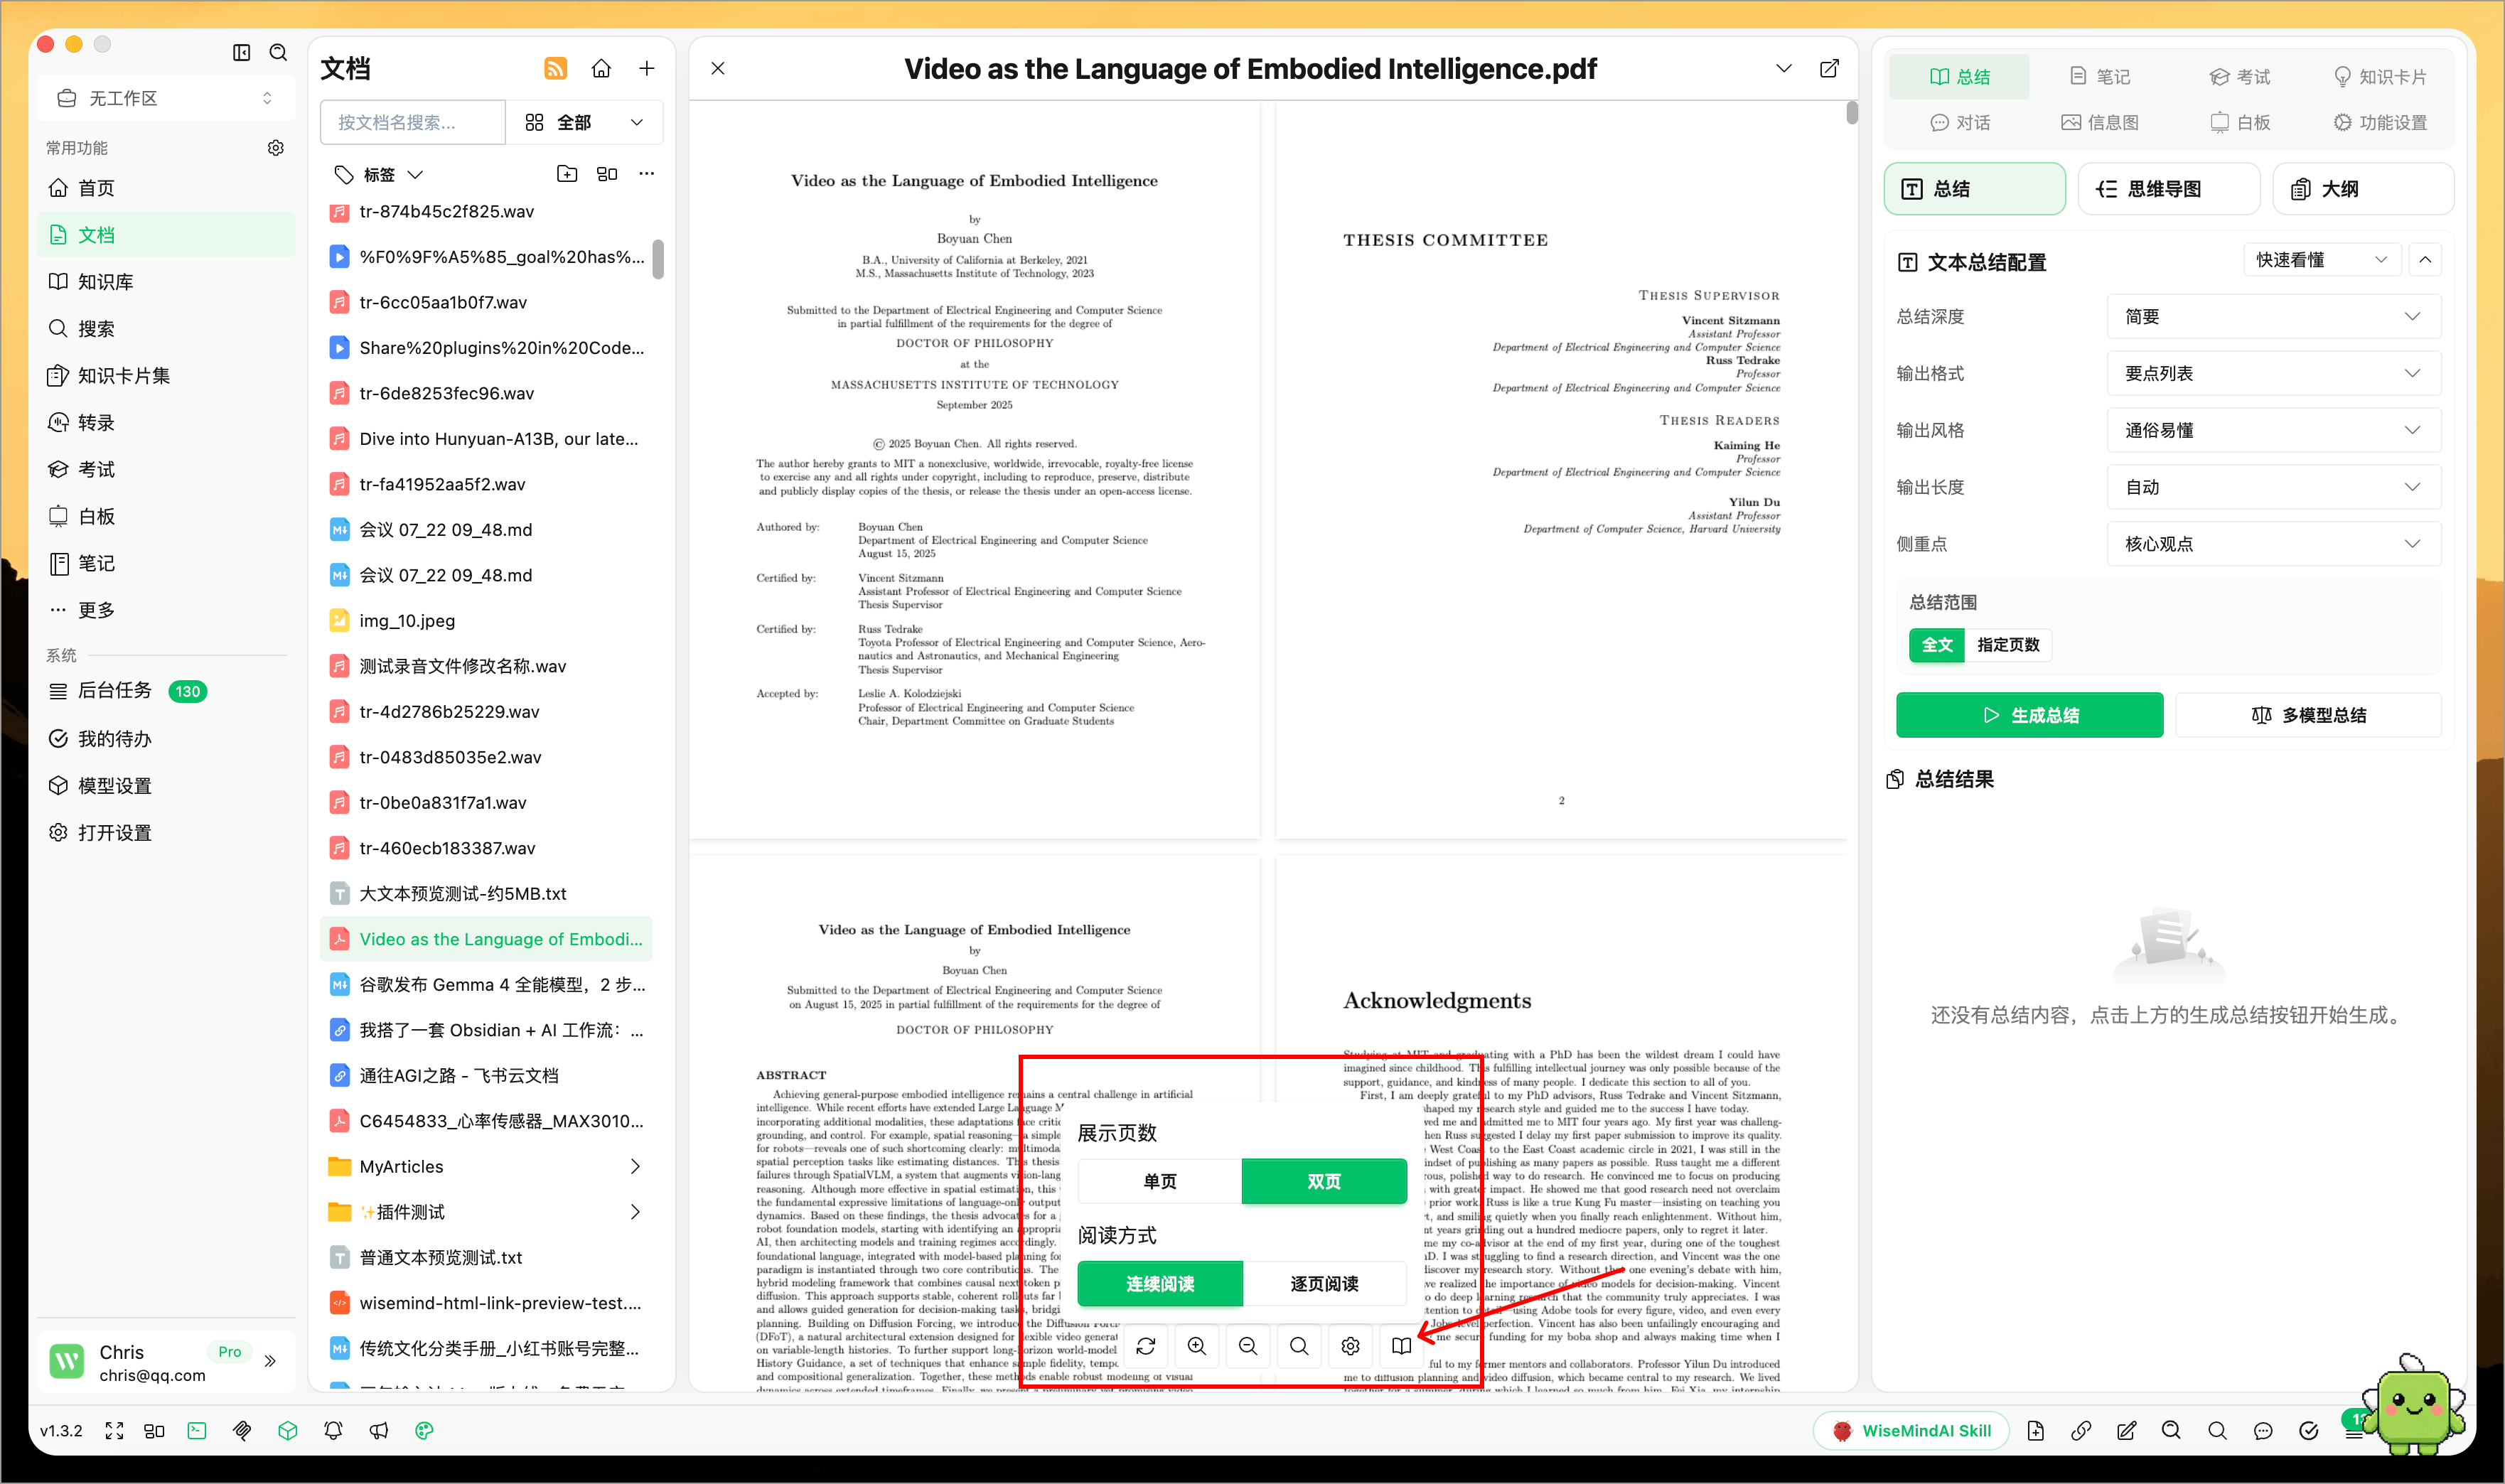Zoom out of the PDF
The height and width of the screenshot is (1484, 2505).
1248,1346
